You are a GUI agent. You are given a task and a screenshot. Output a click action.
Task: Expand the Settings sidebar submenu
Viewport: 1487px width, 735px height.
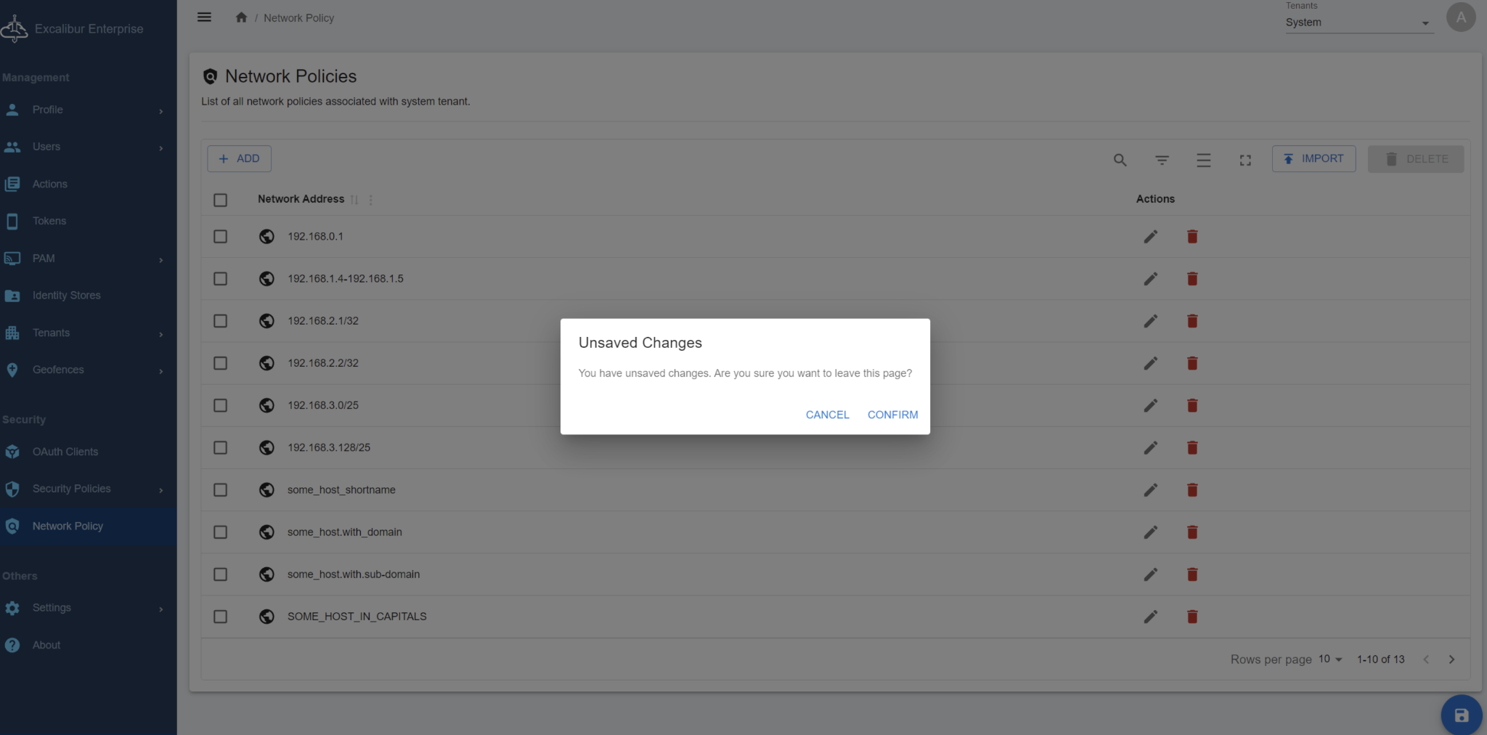click(160, 609)
